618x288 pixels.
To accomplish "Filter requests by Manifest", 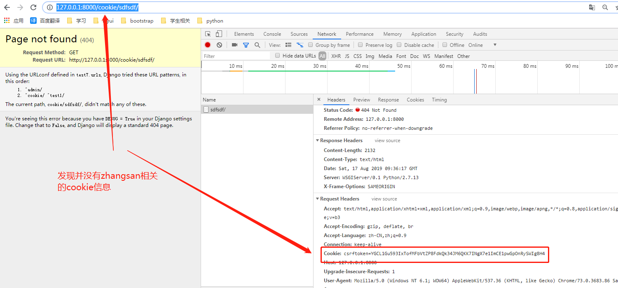I will (x=444, y=56).
